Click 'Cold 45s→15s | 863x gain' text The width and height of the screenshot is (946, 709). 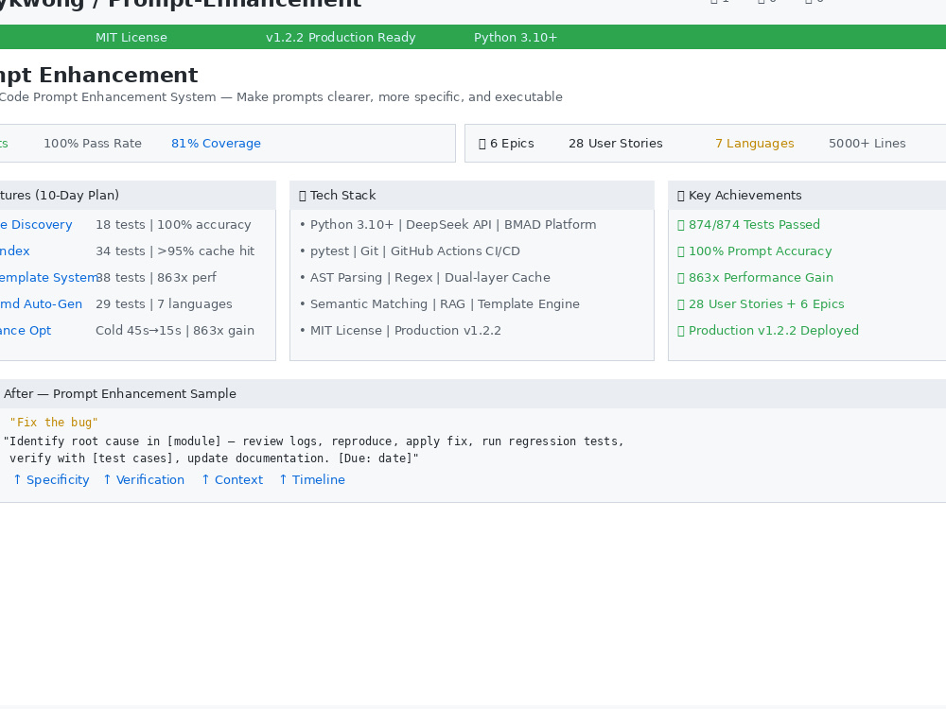[x=175, y=330]
